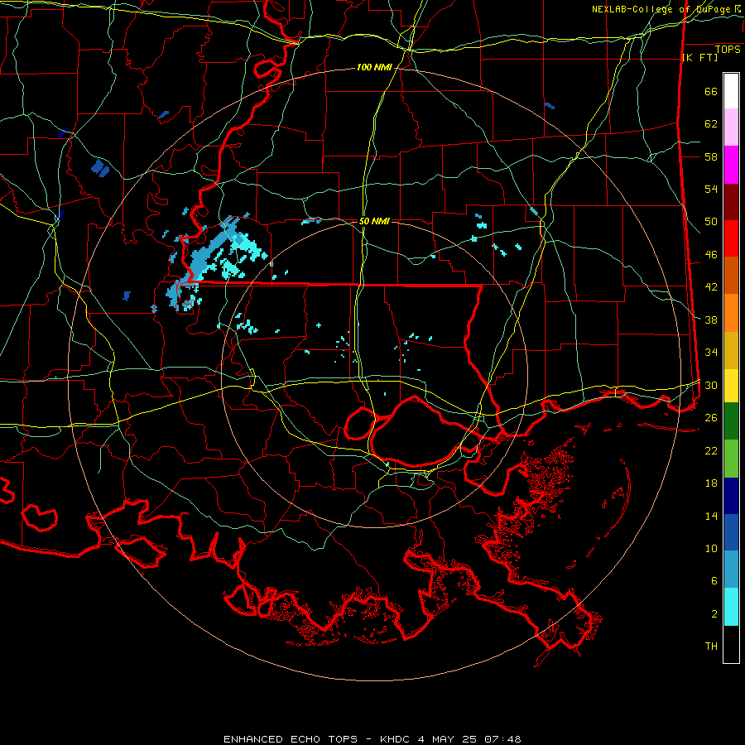Click the "TOPS" legend title
Image resolution: width=745 pixels, height=745 pixels.
(x=728, y=50)
